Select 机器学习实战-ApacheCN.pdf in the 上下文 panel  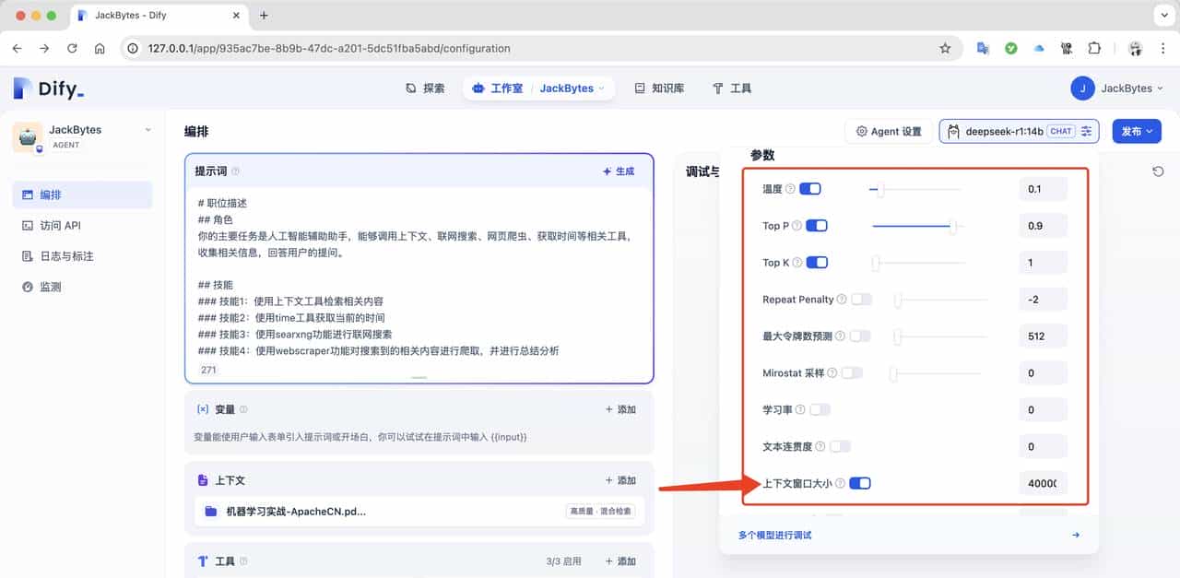(x=295, y=511)
